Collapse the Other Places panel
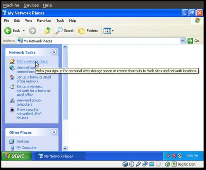Viewport: 206px width, 170px height. (54, 132)
